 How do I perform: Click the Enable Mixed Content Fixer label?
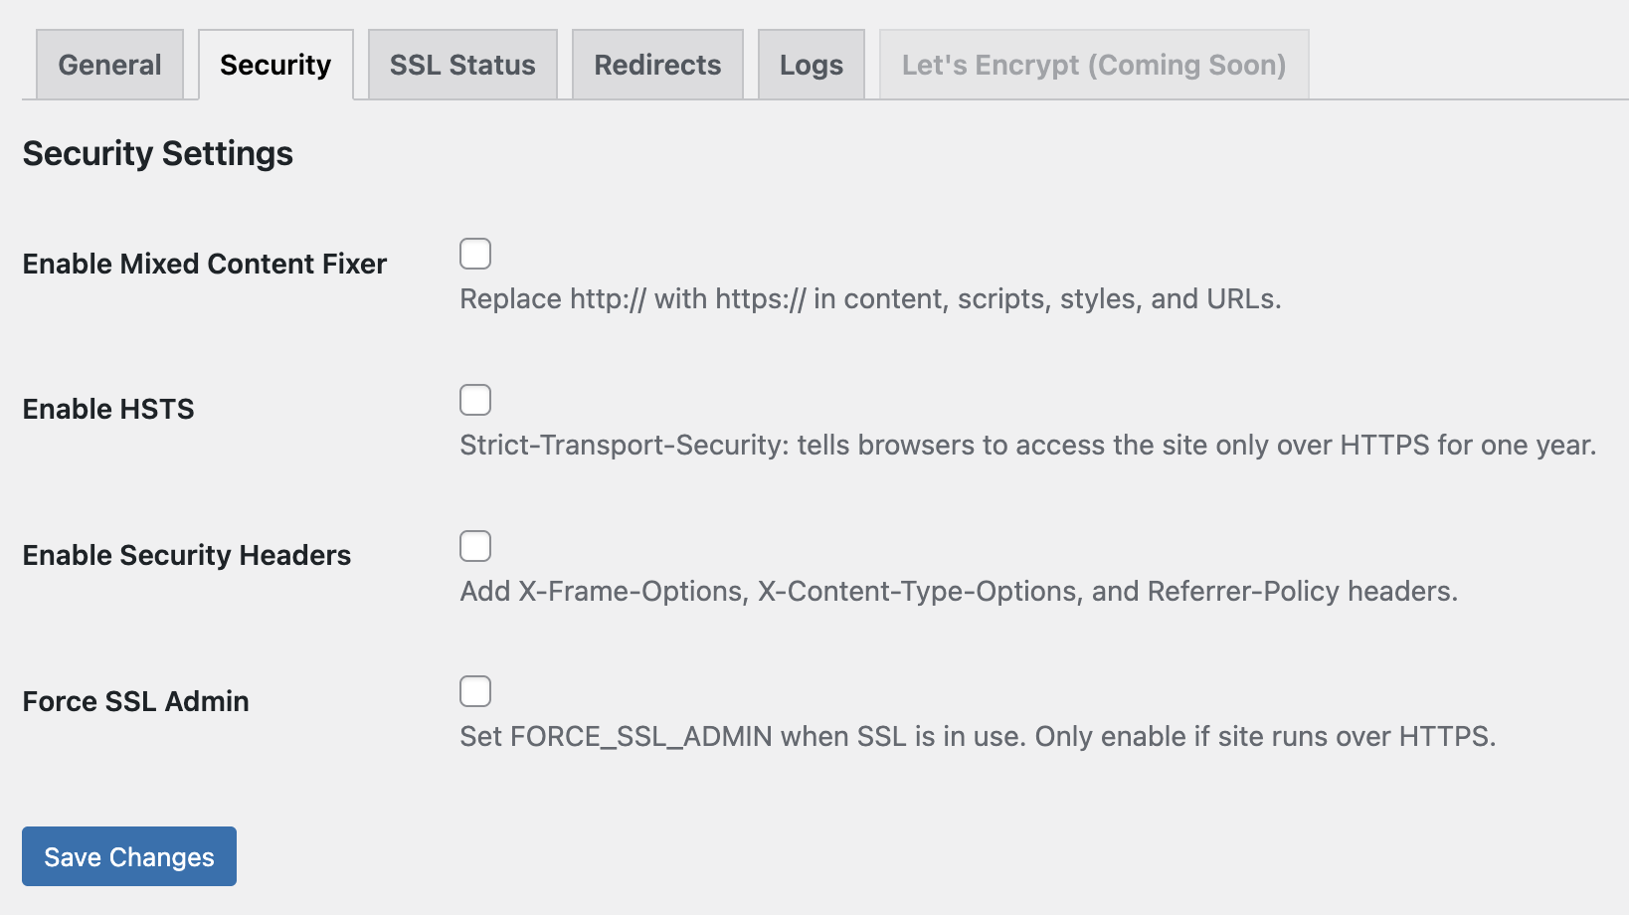coord(204,264)
